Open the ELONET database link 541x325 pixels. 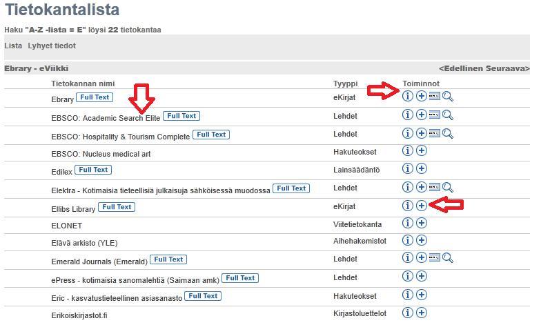pos(66,226)
